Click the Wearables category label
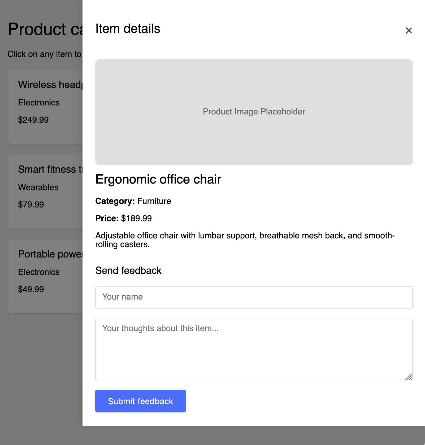Image resolution: width=425 pixels, height=445 pixels. tap(38, 187)
